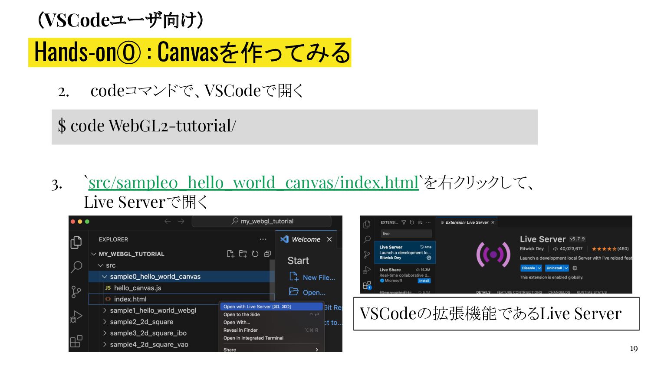
Task: Expand the sample2_2d_square folder
Action: coord(105,322)
